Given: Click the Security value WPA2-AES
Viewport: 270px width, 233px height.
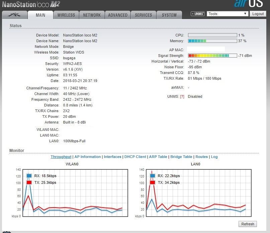Looking at the screenshot, I should (x=72, y=64).
